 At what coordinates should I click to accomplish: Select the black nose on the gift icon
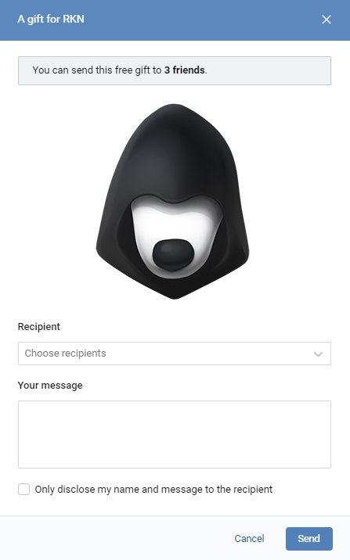point(173,255)
